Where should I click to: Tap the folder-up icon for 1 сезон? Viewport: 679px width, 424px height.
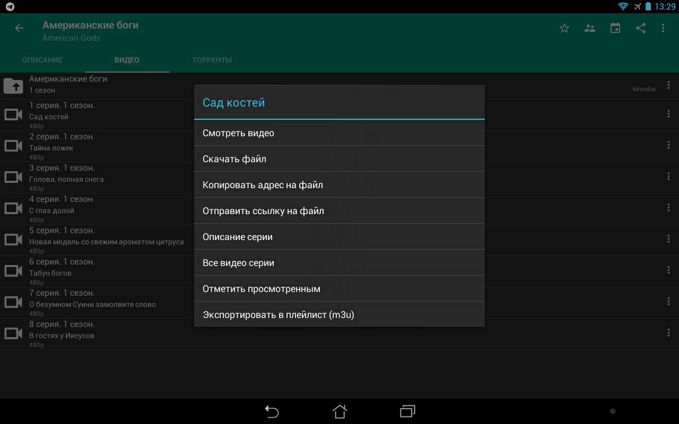click(13, 85)
